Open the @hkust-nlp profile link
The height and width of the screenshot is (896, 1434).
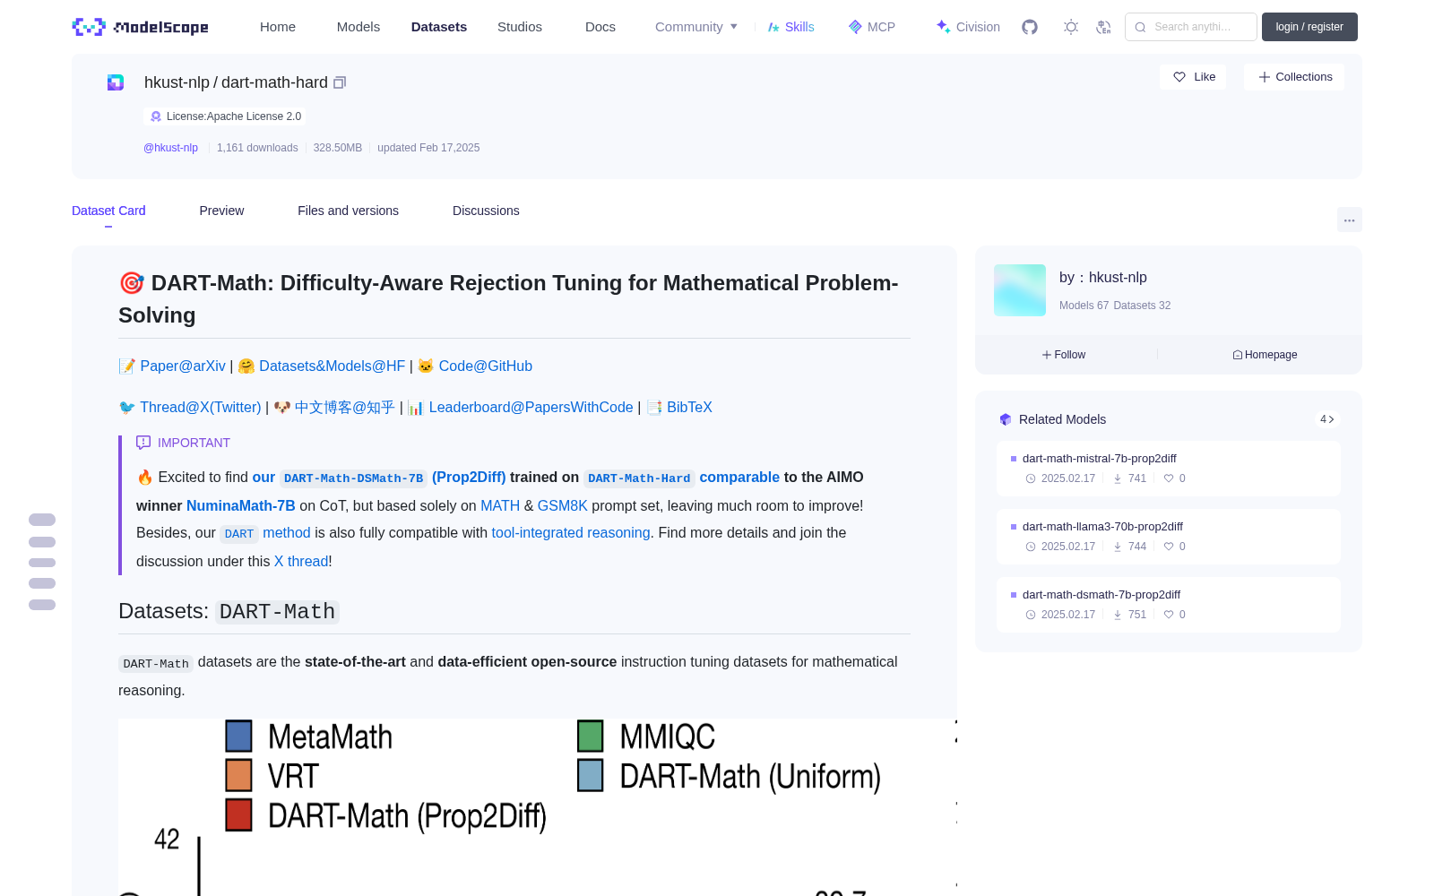(170, 148)
